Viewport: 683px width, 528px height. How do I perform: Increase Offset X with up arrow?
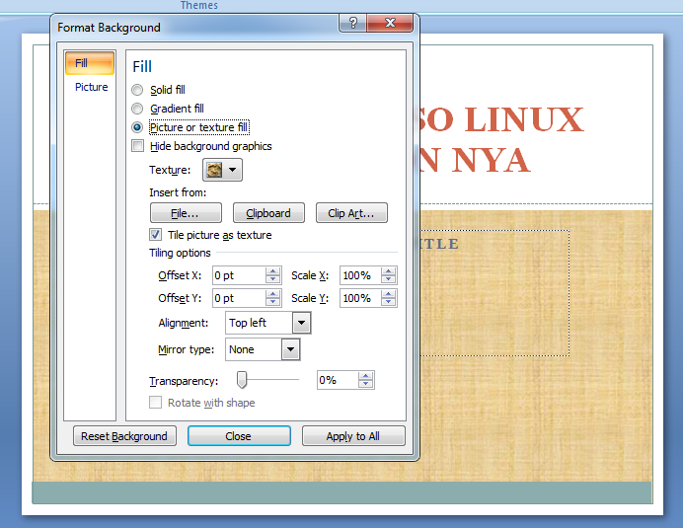pos(272,271)
